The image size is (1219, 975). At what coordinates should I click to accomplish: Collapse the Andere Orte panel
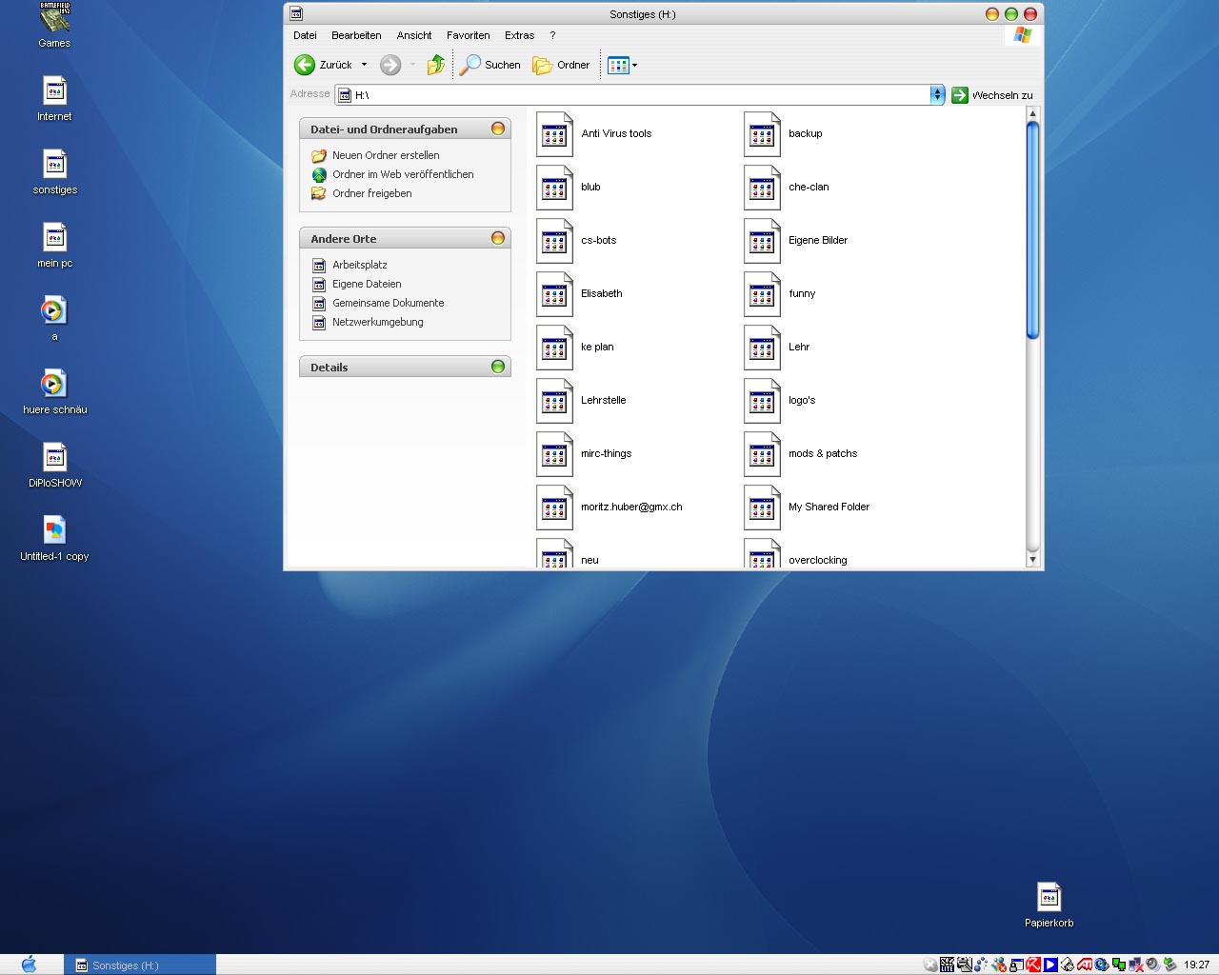[x=497, y=238]
